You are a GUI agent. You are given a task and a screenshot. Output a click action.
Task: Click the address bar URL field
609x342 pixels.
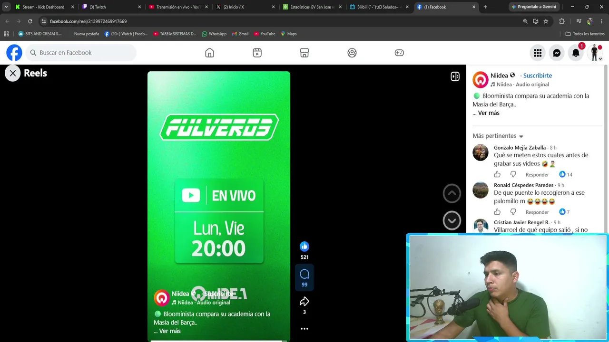point(281,21)
